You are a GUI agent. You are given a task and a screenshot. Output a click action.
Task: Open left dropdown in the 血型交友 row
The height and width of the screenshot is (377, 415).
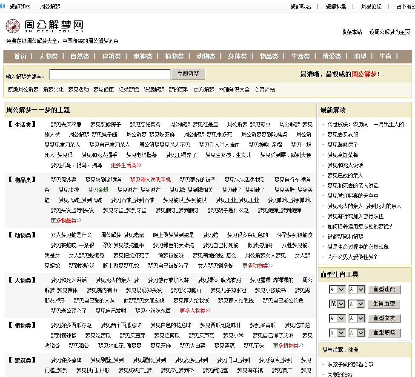[x=337, y=318]
